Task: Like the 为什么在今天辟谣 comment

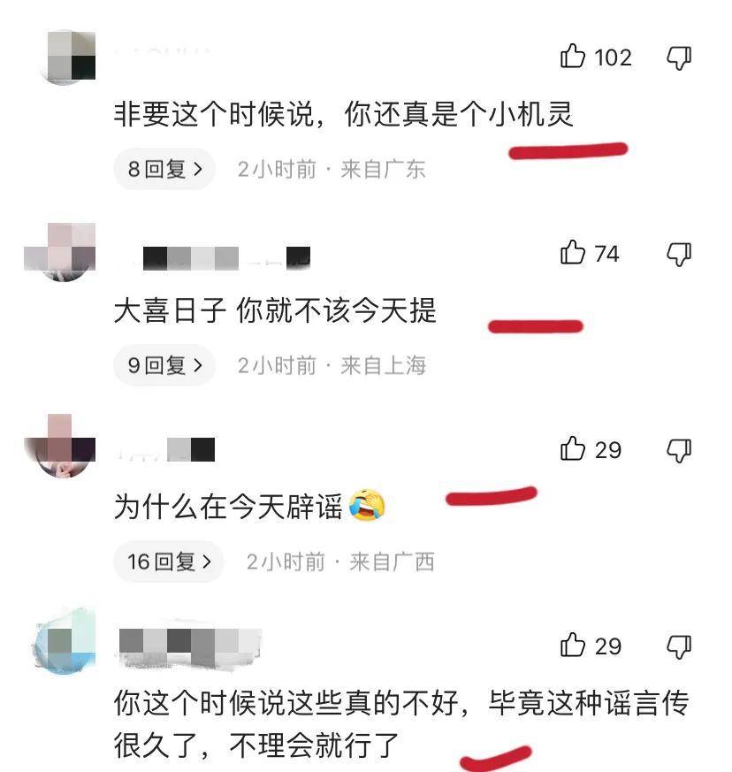Action: pos(573,448)
